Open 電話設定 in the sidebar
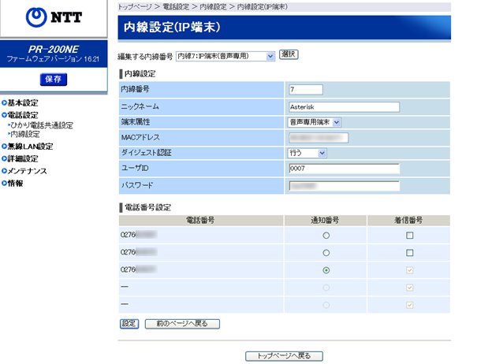This screenshot has width=477, height=364. click(23, 115)
